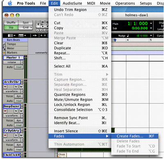Open the Grid mode dropdown arrow
The width and height of the screenshot is (164, 160).
point(31,27)
